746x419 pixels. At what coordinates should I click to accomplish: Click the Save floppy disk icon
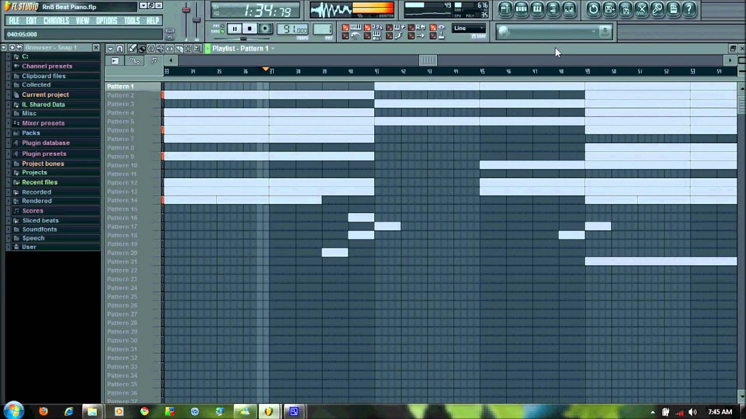tap(625, 9)
